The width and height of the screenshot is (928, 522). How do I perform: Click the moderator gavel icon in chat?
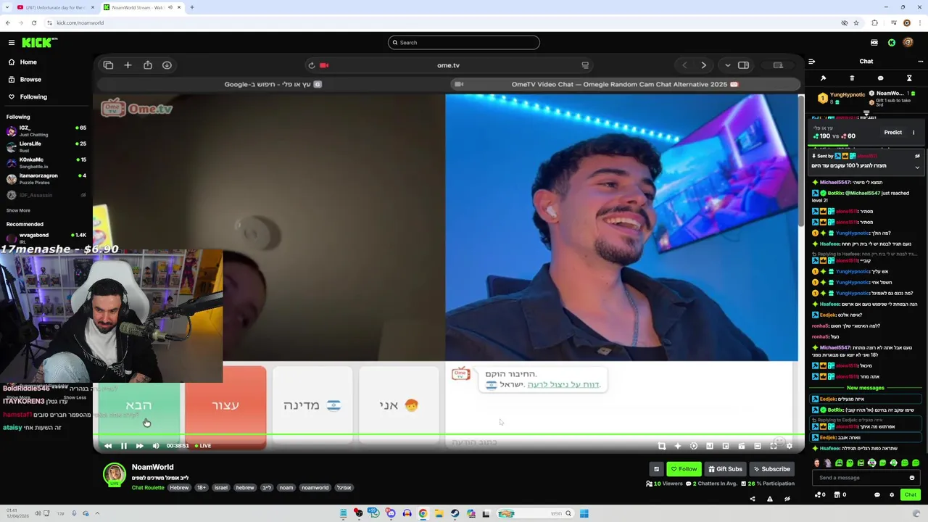[823, 78]
